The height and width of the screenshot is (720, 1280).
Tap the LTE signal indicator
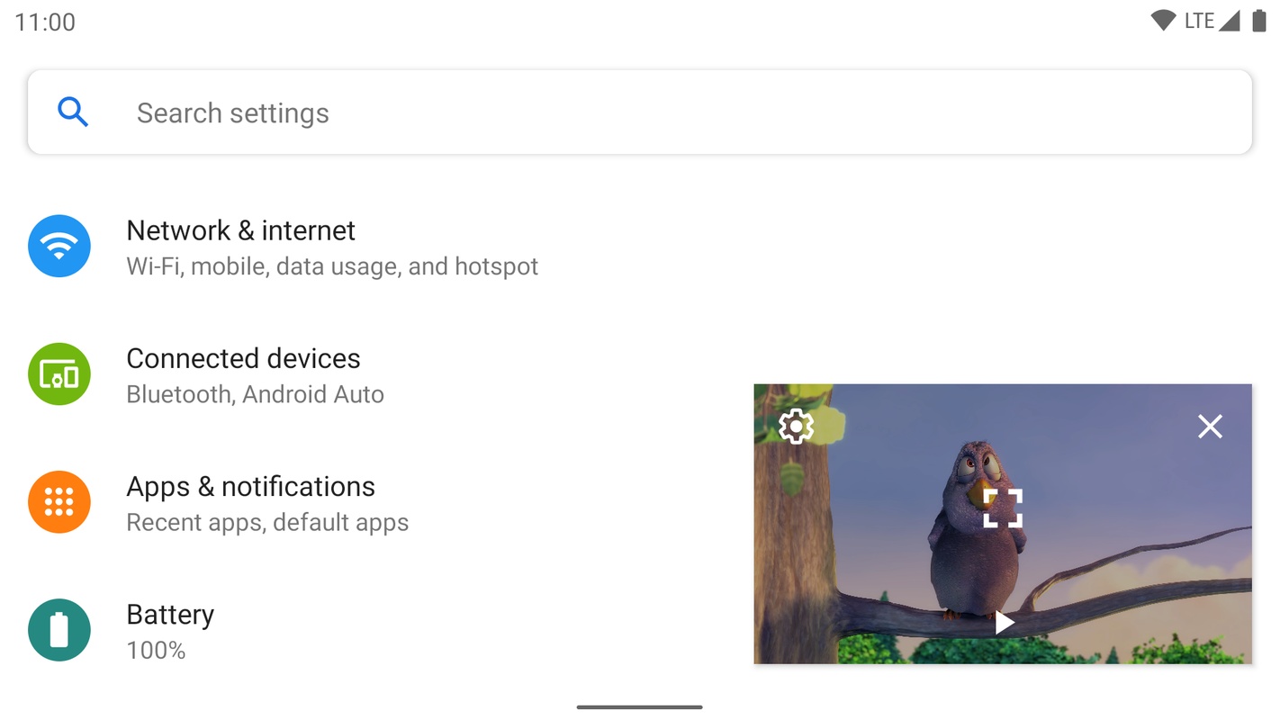click(1212, 21)
